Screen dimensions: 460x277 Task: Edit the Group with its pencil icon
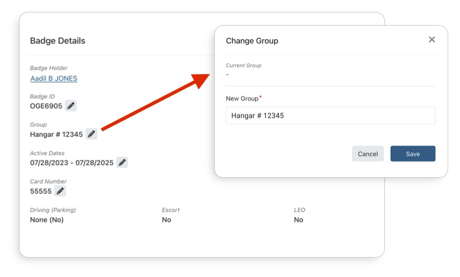tap(91, 134)
